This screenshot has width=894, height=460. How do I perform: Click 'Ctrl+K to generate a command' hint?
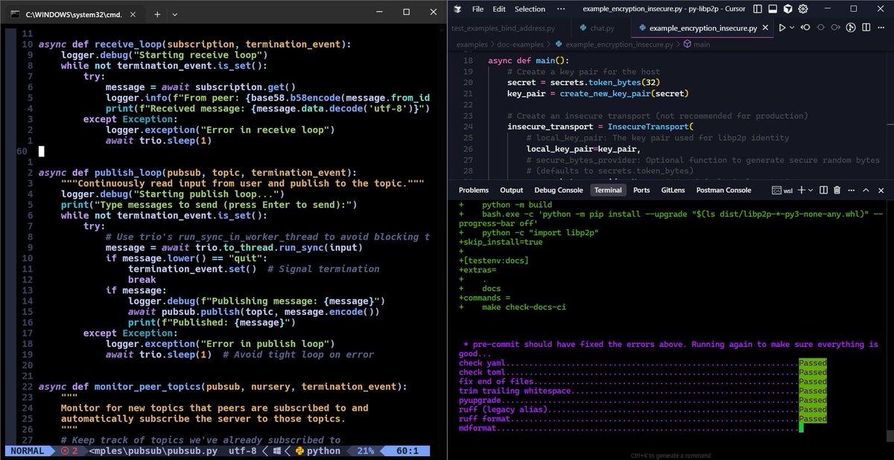(670, 456)
